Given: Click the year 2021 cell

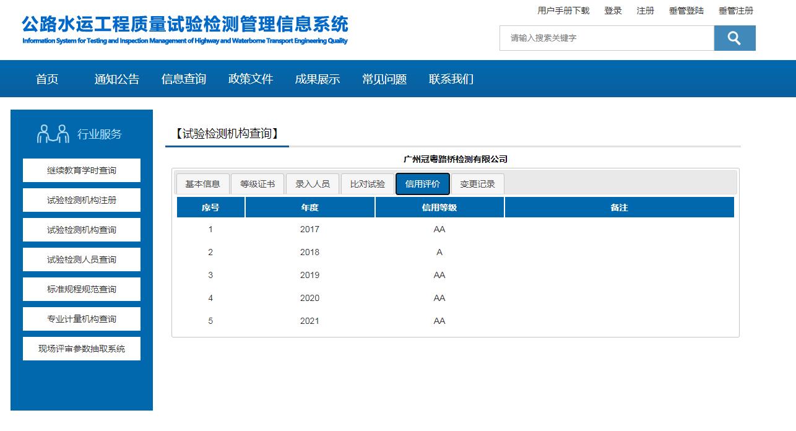Looking at the screenshot, I should click(x=309, y=321).
